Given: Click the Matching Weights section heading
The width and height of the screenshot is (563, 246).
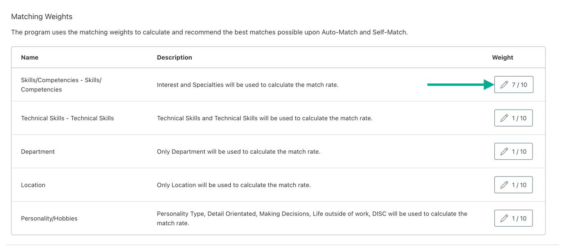Looking at the screenshot, I should [42, 17].
